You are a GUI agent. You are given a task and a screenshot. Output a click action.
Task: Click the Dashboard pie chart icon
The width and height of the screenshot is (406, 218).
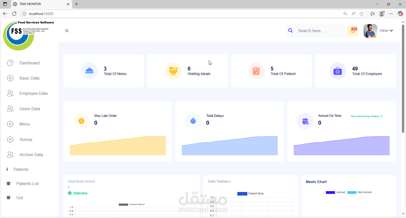point(10,63)
